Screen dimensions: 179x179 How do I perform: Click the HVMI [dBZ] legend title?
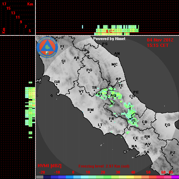49,166
